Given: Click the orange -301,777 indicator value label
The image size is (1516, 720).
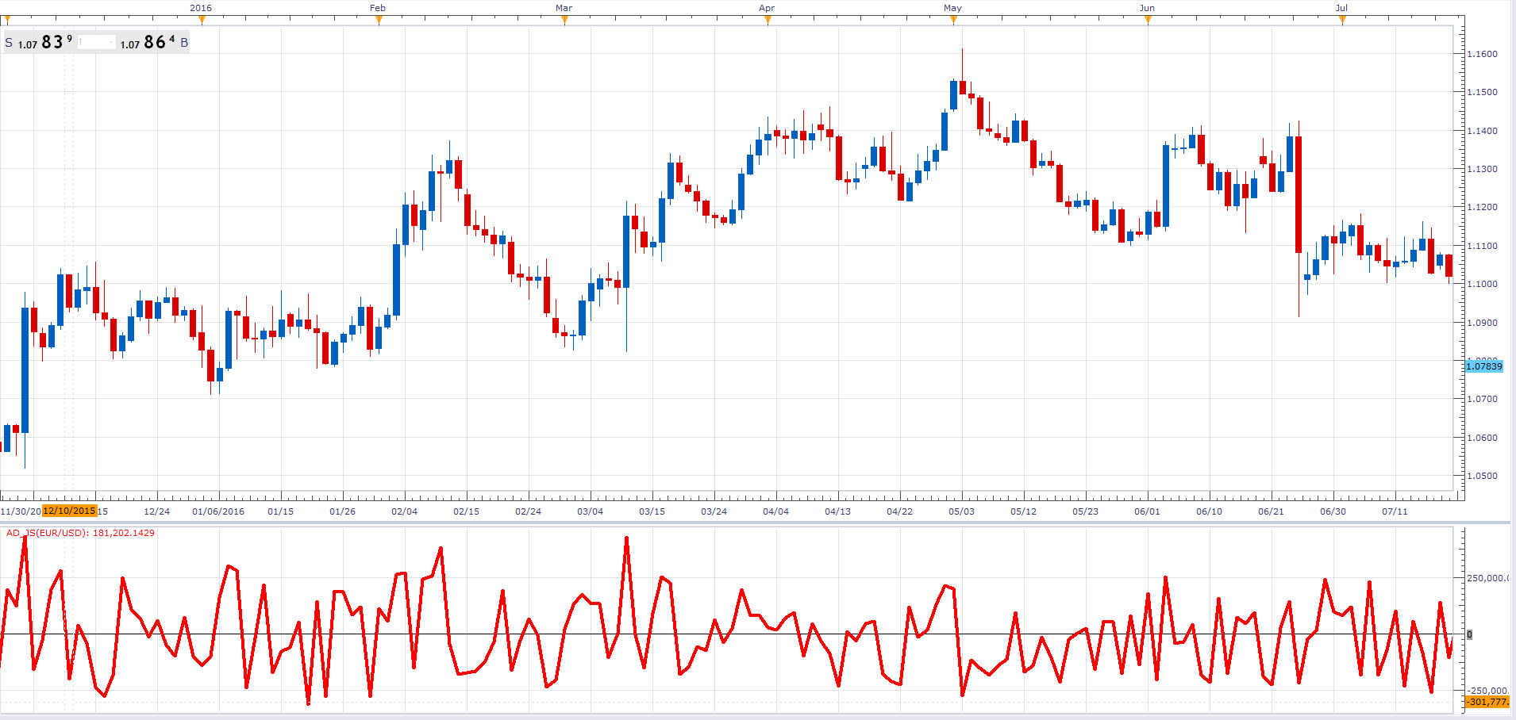Looking at the screenshot, I should [x=1487, y=702].
